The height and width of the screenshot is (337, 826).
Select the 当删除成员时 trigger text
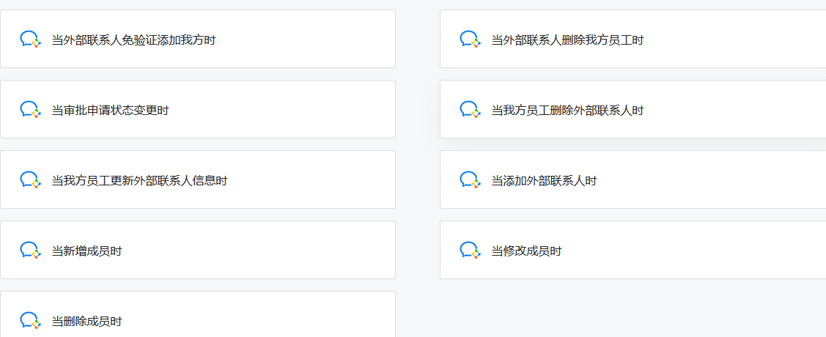point(87,321)
